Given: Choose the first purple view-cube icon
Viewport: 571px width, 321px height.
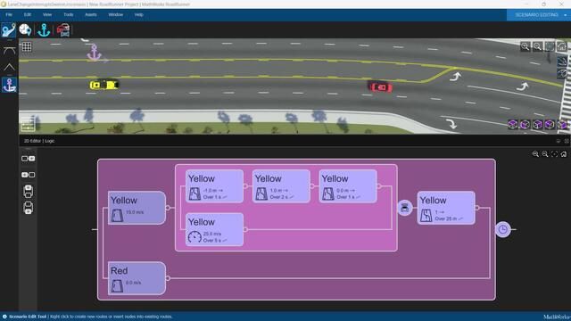Looking at the screenshot, I should click(513, 125).
